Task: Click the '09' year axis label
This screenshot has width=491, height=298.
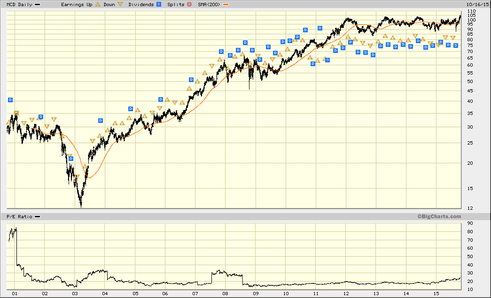Action: pyautogui.click(x=256, y=293)
